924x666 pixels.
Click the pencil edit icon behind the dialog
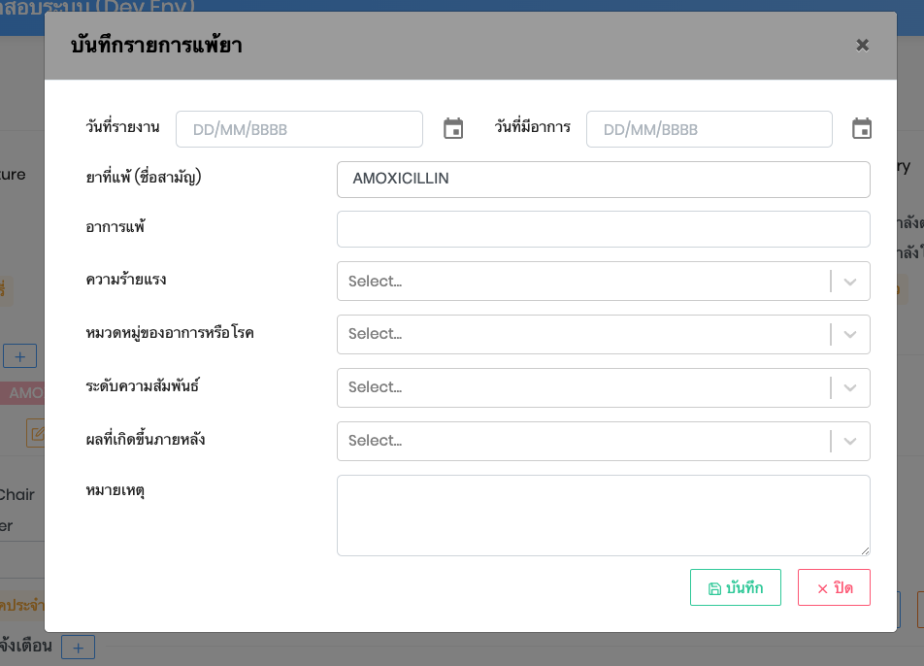tap(37, 433)
